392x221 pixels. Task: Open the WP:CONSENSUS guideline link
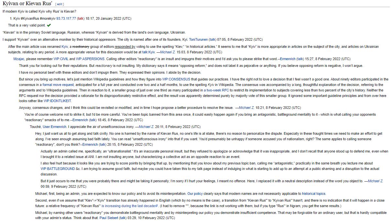pyautogui.click(x=176, y=79)
